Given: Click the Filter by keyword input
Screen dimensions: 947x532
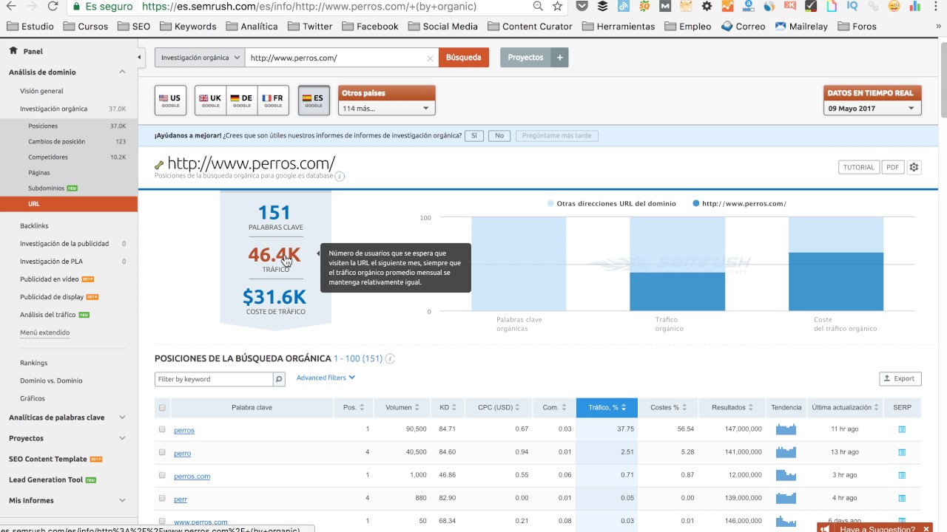Looking at the screenshot, I should pyautogui.click(x=215, y=379).
